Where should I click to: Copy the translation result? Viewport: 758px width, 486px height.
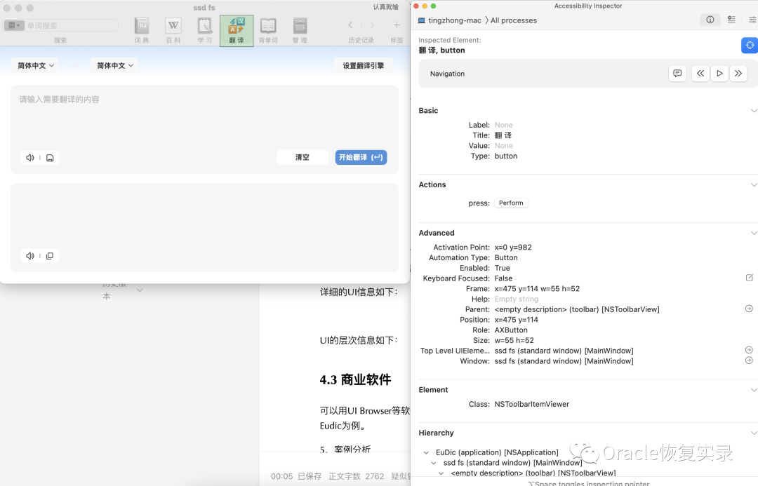click(x=50, y=255)
